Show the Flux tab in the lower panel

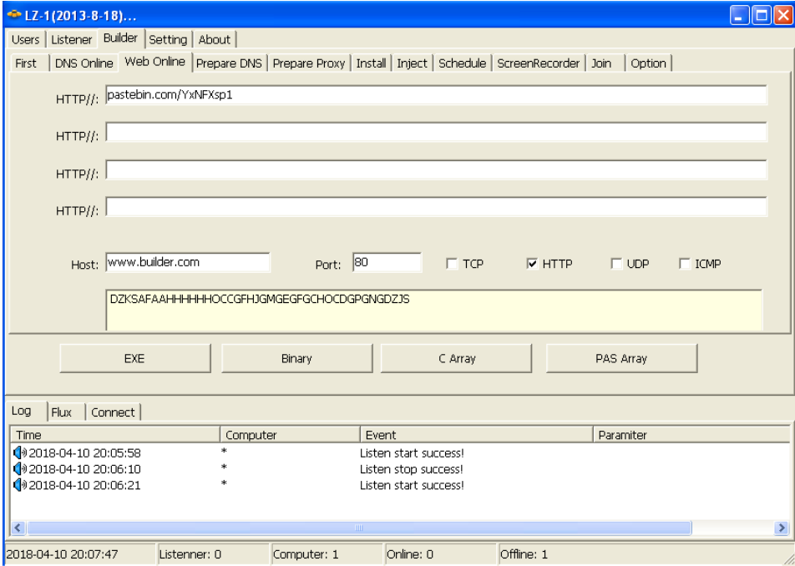tap(62, 412)
